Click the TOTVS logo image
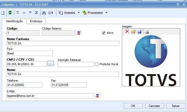The height and width of the screenshot is (112, 187). click(x=151, y=60)
